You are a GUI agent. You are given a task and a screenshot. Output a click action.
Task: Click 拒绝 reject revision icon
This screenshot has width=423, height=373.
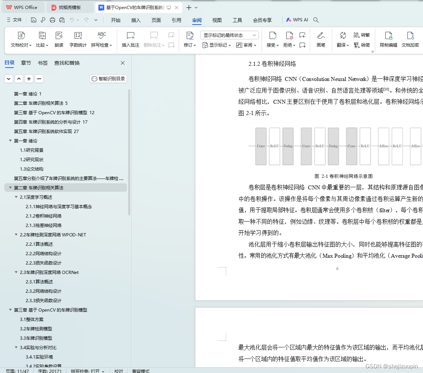(x=289, y=35)
